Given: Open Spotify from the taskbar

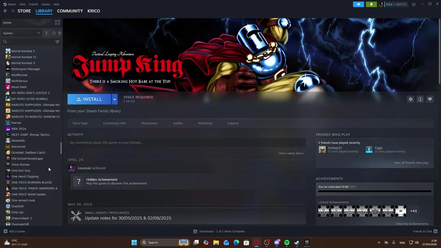Looking at the screenshot, I should click(287, 242).
